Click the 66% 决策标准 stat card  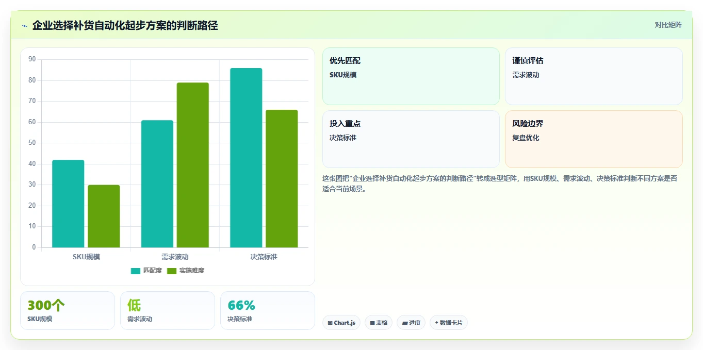tap(268, 310)
